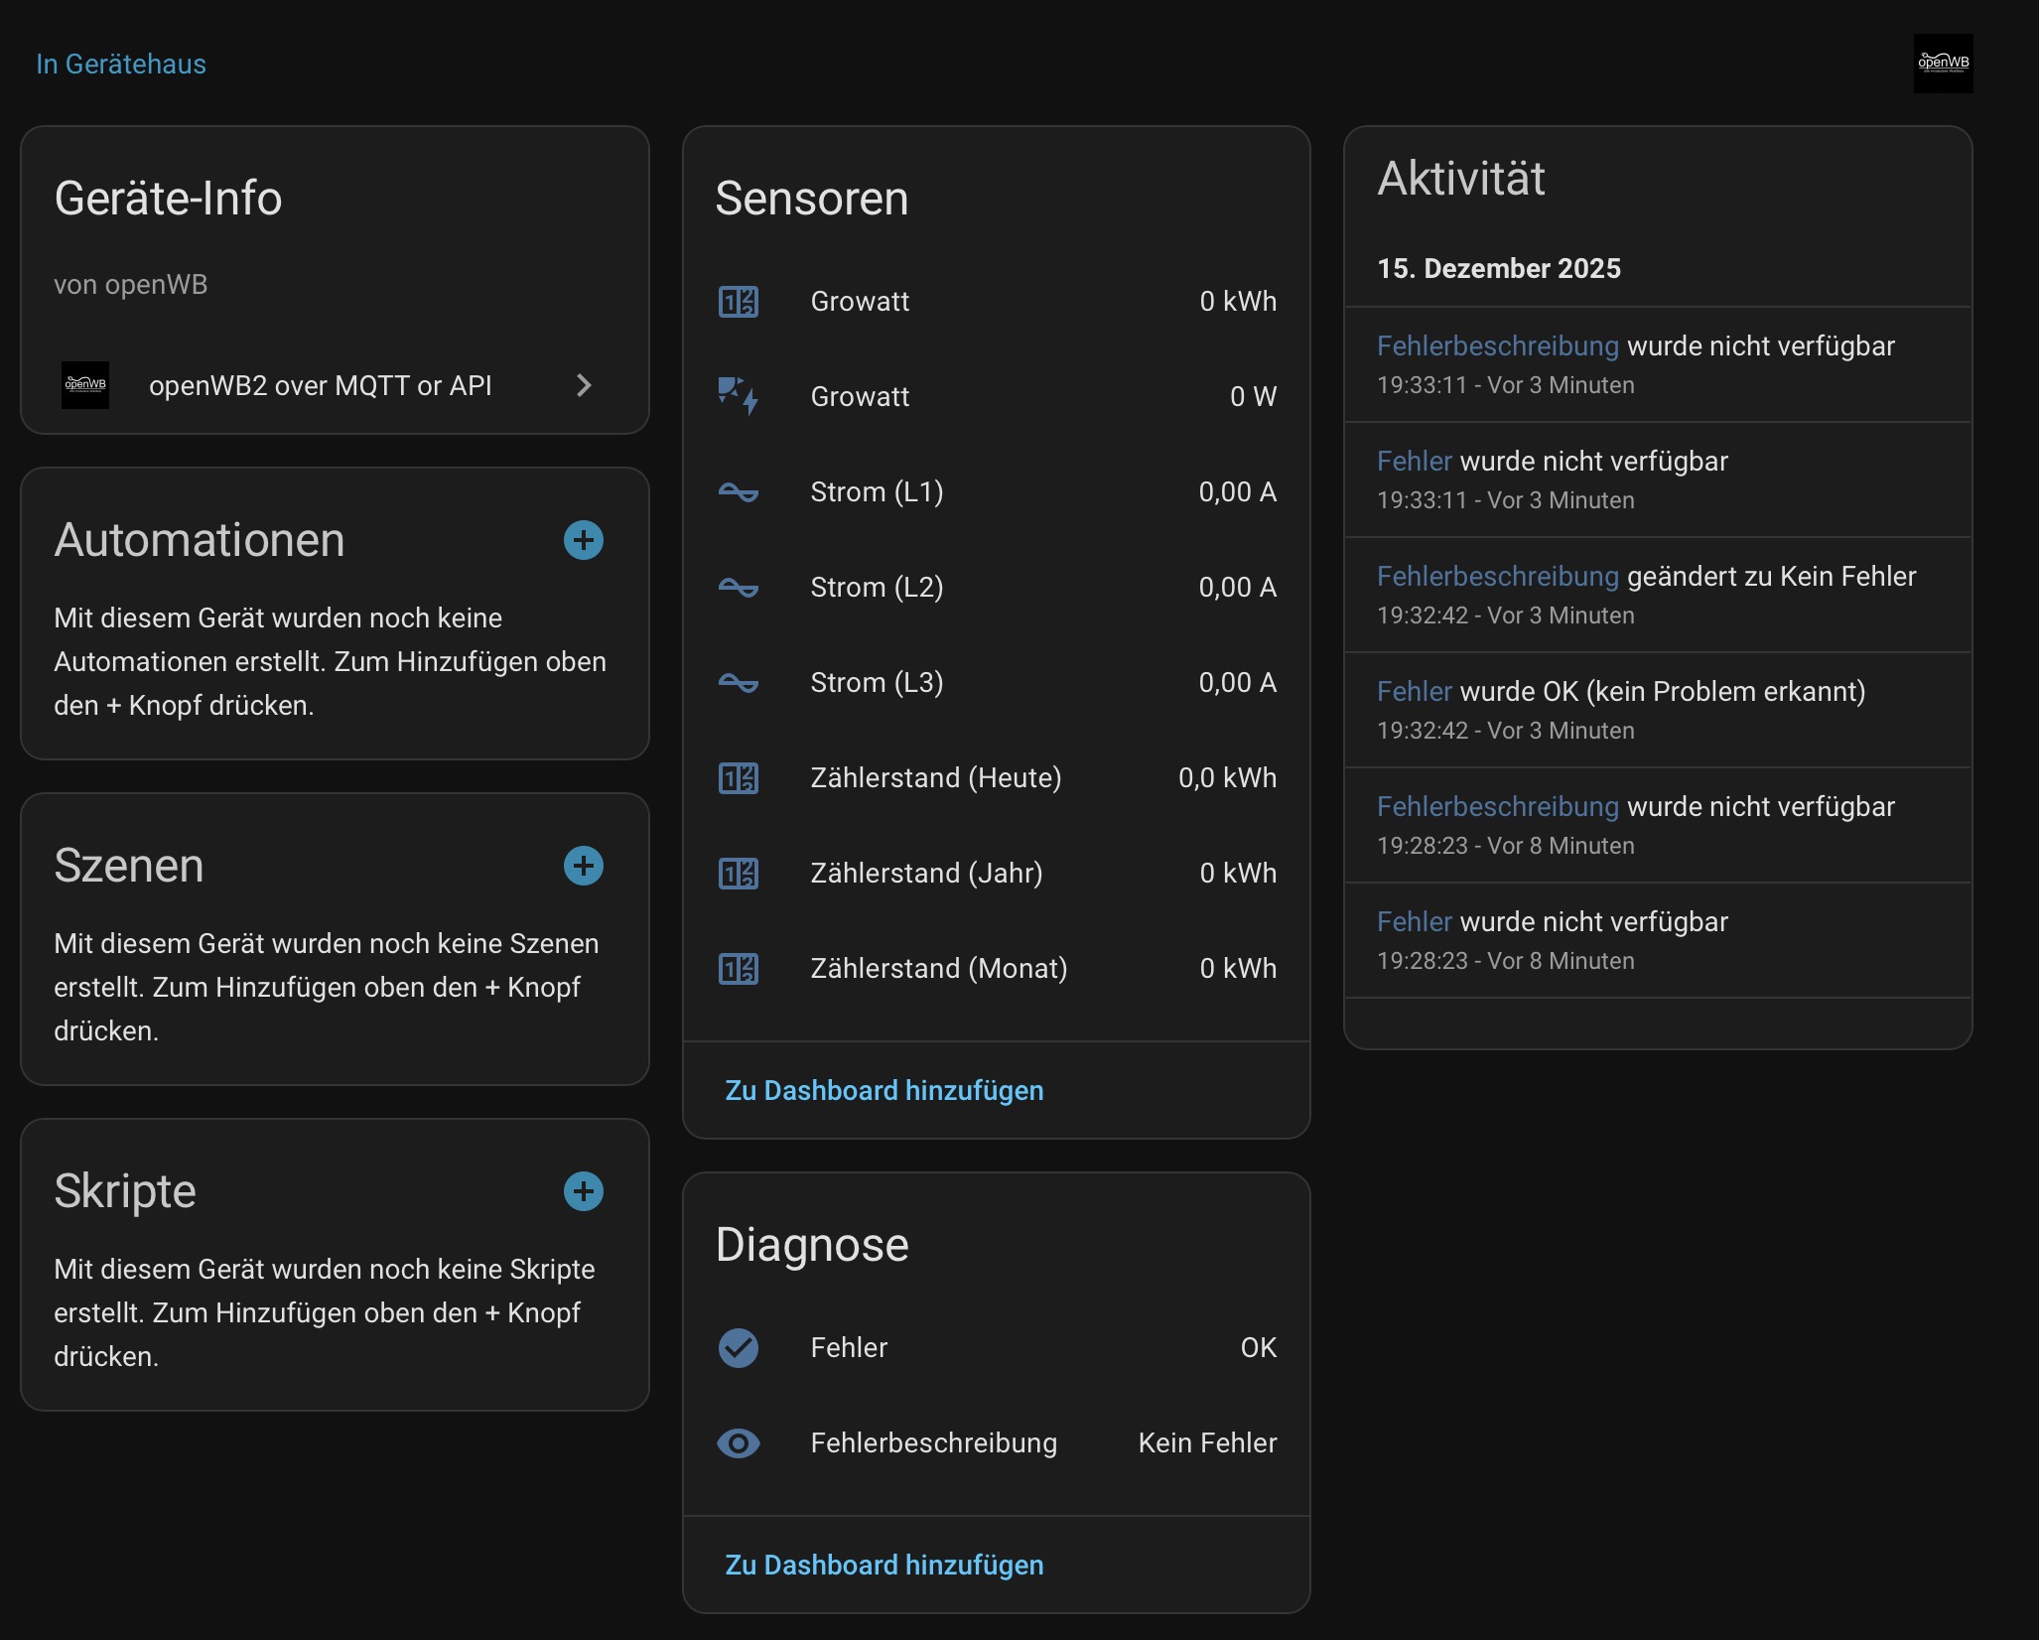Click the Growatt kWh counter icon
Image resolution: width=2039 pixels, height=1640 pixels.
pyautogui.click(x=738, y=301)
